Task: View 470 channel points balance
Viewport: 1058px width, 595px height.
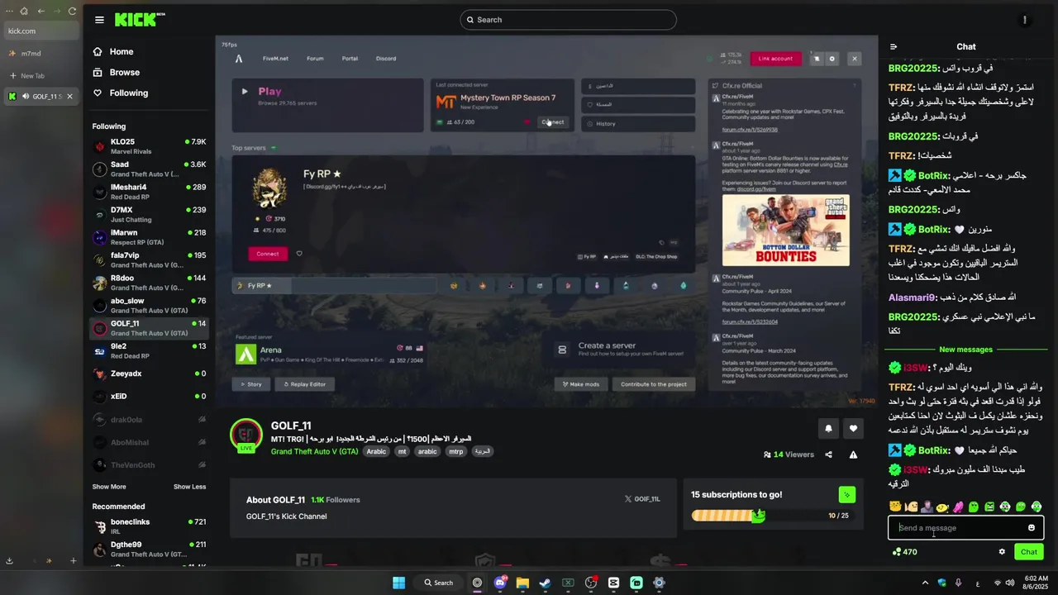Action: coord(905,552)
